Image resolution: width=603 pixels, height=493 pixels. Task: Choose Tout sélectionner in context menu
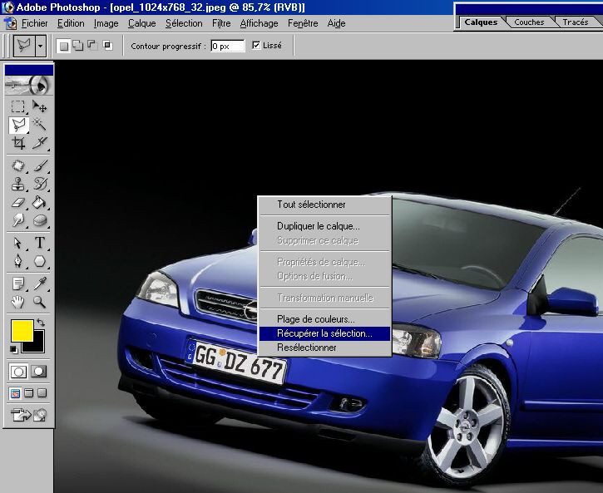[325, 205]
